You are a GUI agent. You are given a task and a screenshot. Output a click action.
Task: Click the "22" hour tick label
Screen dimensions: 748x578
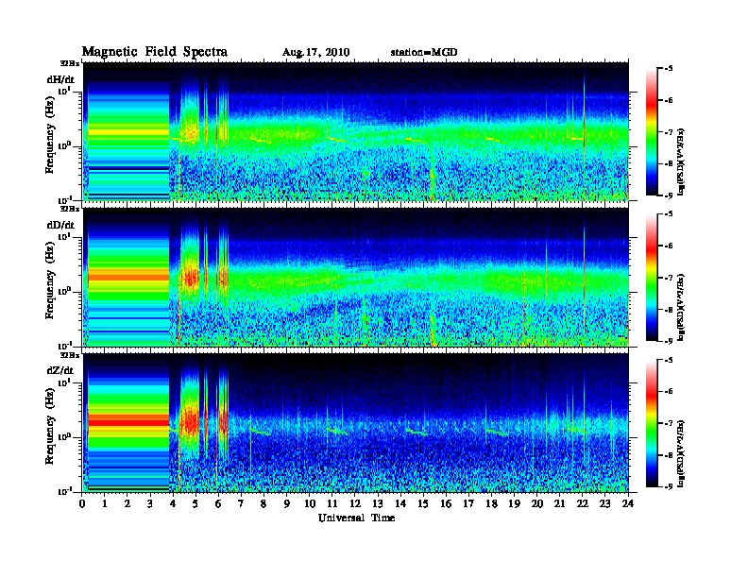pyautogui.click(x=583, y=504)
